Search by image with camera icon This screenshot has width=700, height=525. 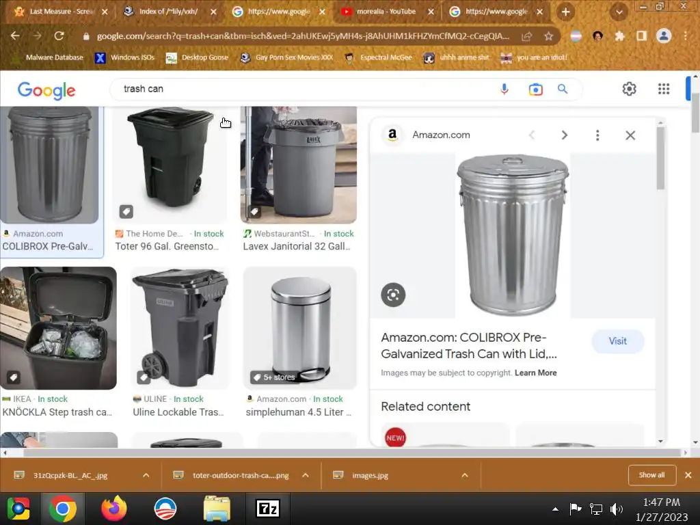click(x=535, y=90)
